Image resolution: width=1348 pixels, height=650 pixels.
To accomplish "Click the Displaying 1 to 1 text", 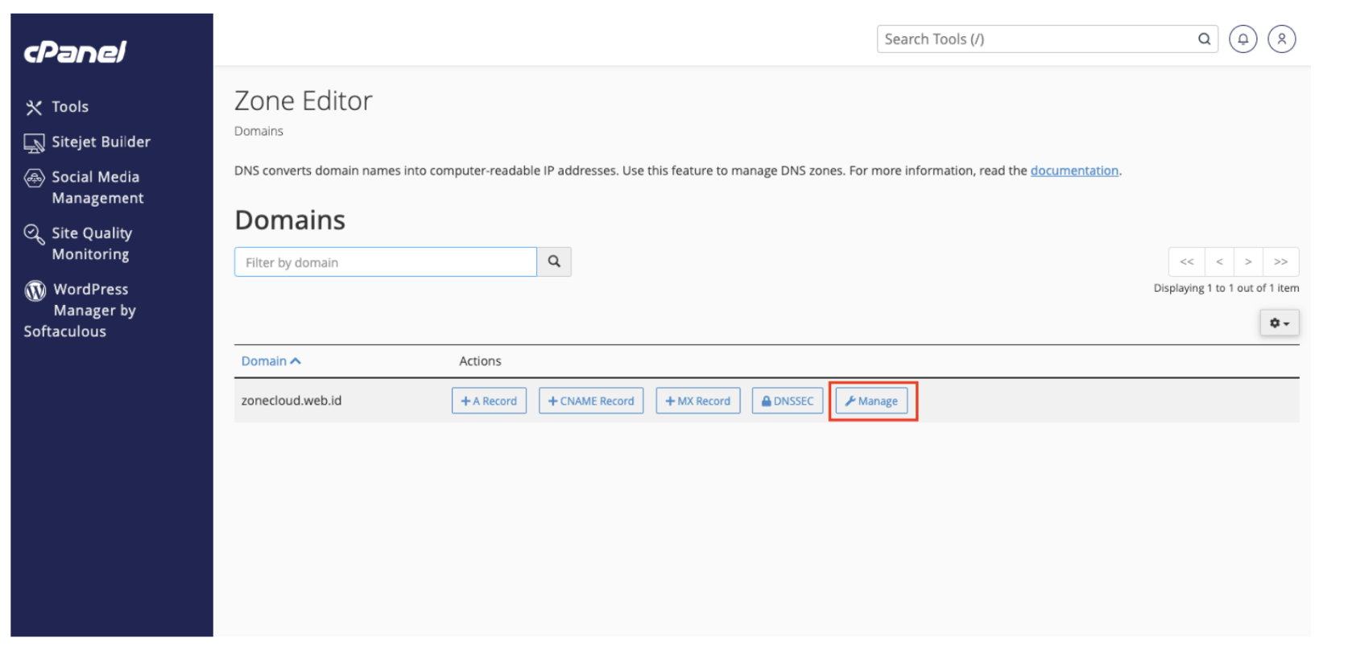I will (1226, 288).
